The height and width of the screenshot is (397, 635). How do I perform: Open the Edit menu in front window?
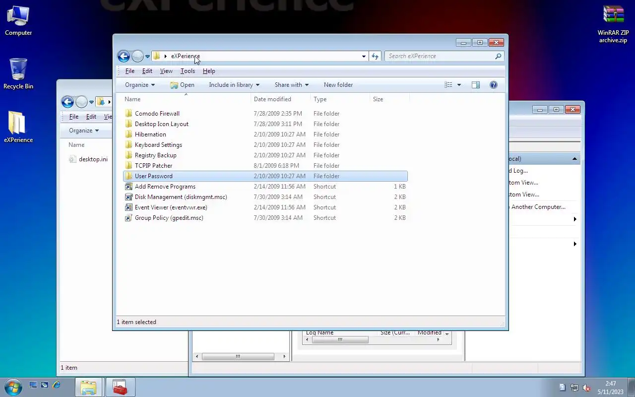(x=147, y=71)
